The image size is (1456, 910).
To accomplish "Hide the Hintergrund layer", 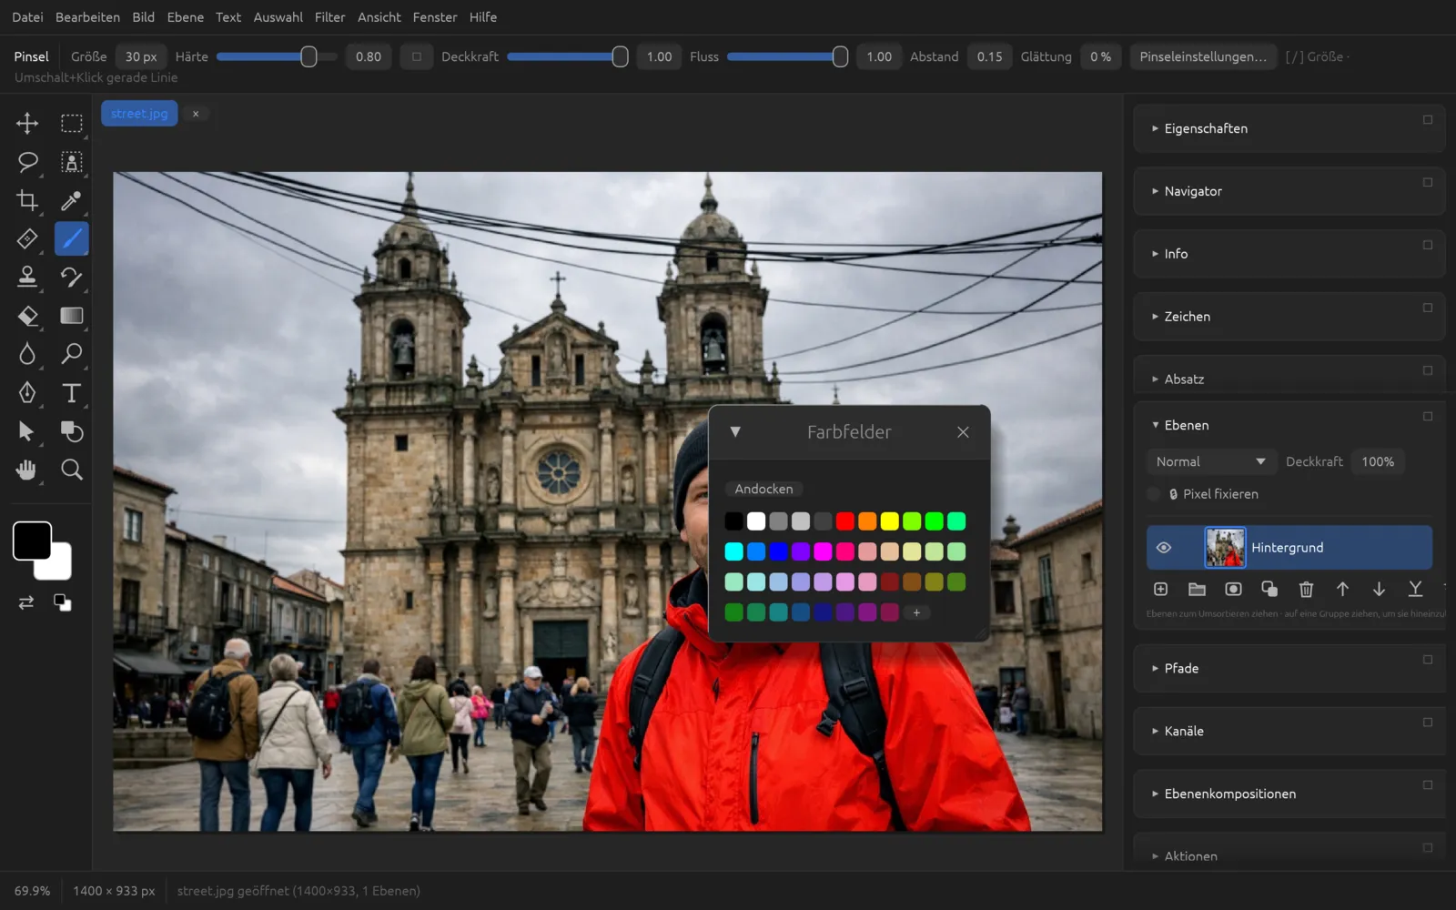I will (1164, 548).
